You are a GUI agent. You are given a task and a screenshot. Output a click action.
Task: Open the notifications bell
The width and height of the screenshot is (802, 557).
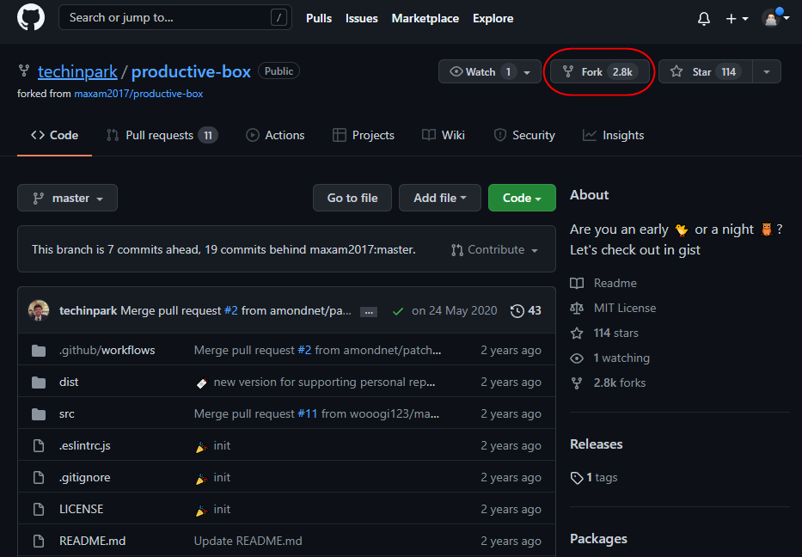point(704,19)
